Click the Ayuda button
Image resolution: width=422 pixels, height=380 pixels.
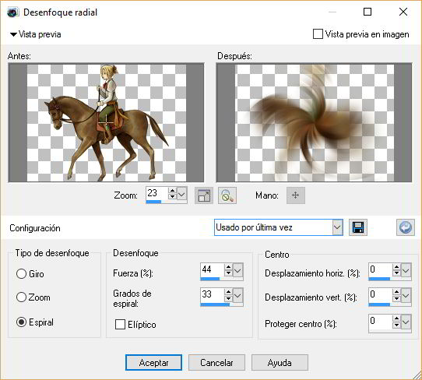click(x=280, y=363)
